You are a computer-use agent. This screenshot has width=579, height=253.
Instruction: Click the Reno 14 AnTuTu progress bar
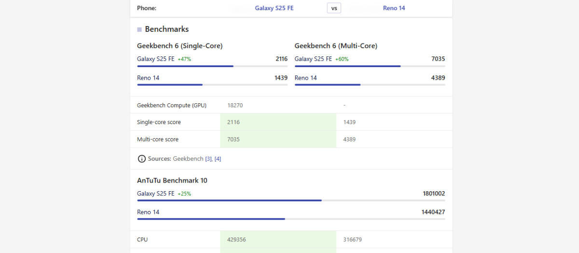click(291, 219)
